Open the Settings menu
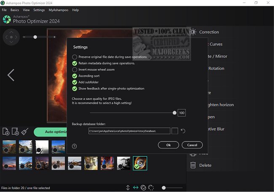Screen dimensions: 274x192 [39, 10]
